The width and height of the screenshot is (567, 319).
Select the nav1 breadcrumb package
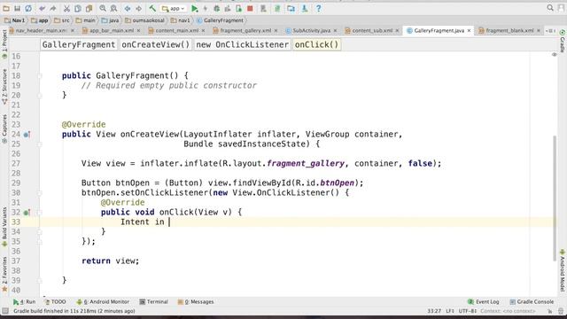coord(180,20)
